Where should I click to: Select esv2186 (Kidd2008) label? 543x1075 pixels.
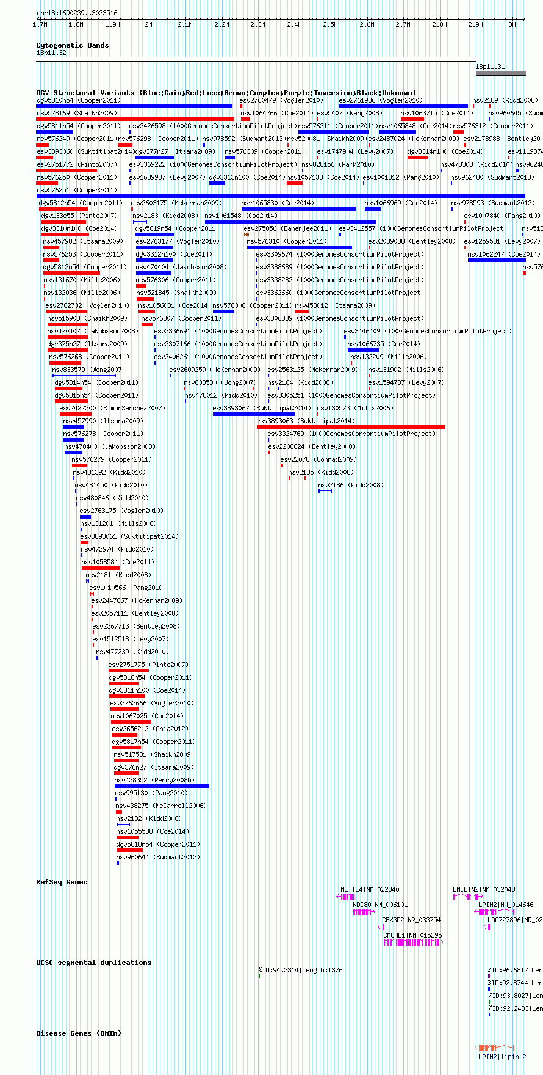pyautogui.click(x=351, y=485)
